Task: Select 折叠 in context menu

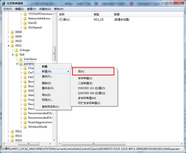Action: [53, 66]
